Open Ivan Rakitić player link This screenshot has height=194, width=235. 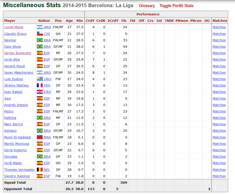[x=13, y=92]
